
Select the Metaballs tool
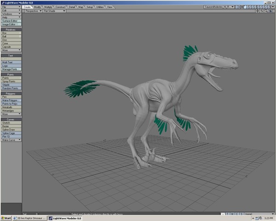coord(11,107)
